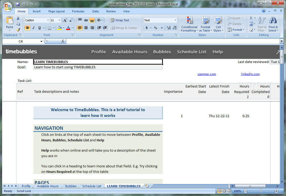This screenshot has height=196, width=286.
Task: Center text horizontally
Action: (86, 28)
